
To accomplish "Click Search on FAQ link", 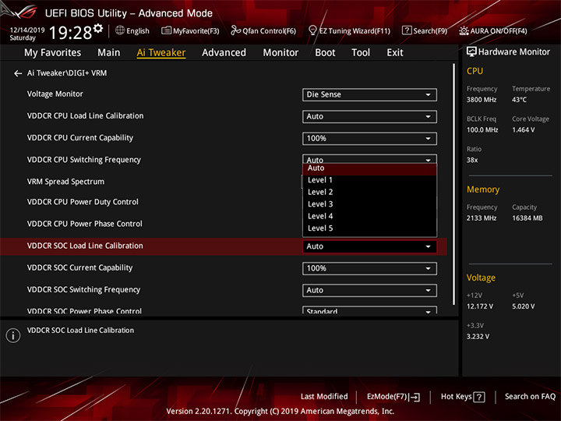I will coord(530,397).
